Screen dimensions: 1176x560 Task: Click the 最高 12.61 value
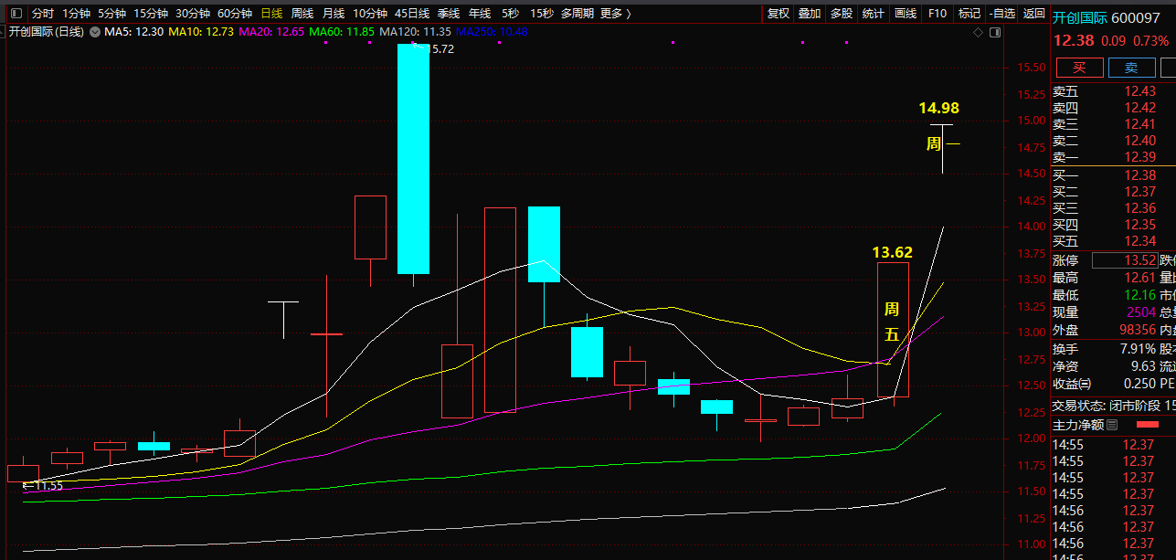tap(1139, 278)
